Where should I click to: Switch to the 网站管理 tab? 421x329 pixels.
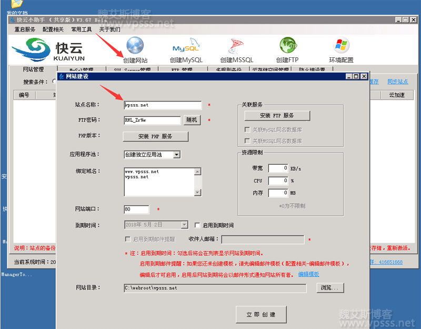(34, 69)
